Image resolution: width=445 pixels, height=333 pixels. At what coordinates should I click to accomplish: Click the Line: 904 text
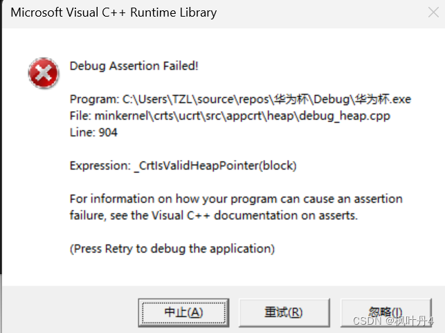[x=93, y=133]
